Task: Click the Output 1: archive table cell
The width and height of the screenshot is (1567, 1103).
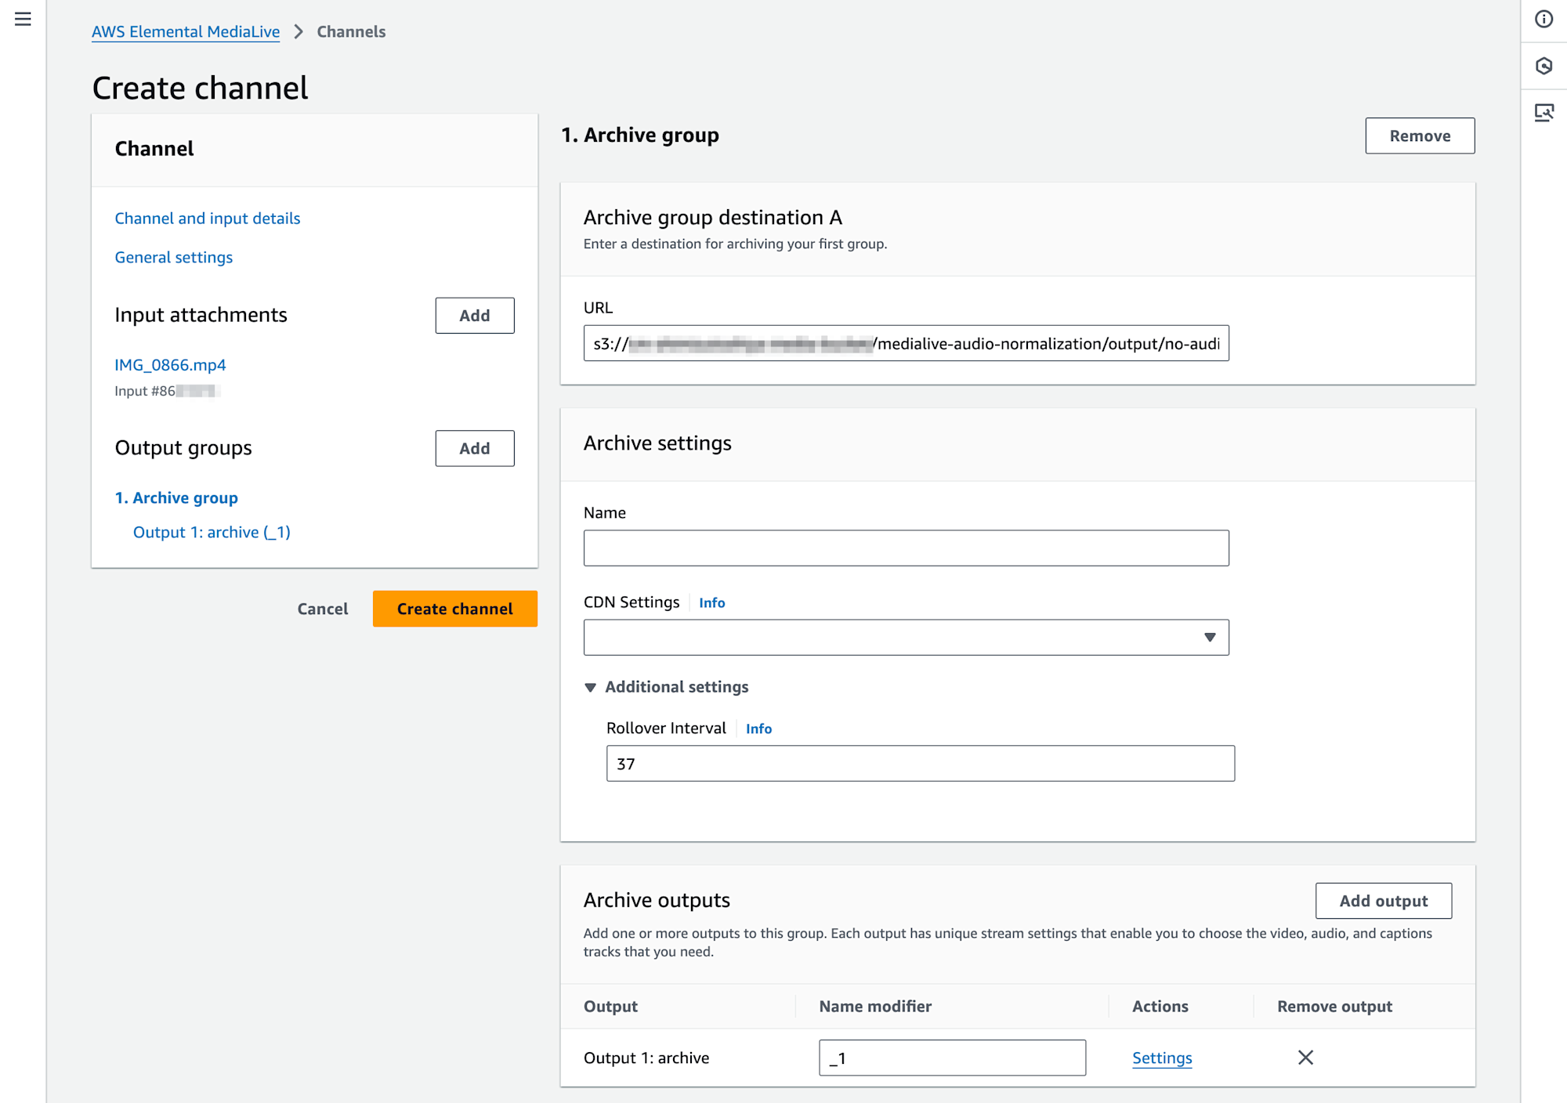Action: [x=646, y=1058]
